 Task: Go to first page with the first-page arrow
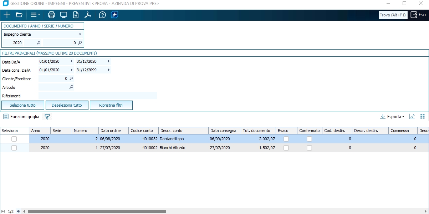3,212
